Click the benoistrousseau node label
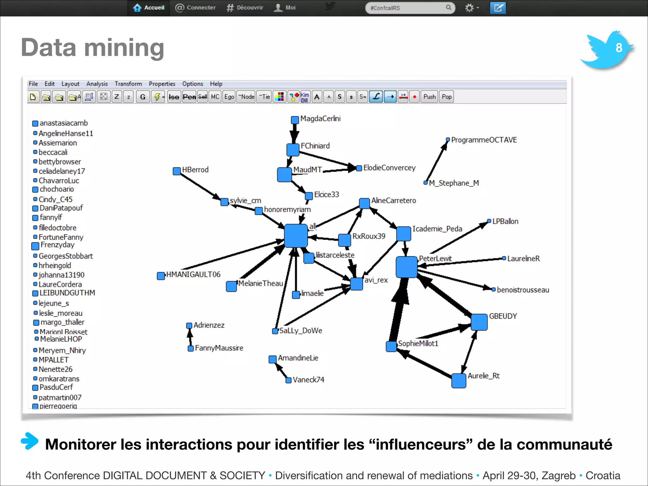The image size is (648, 486). pos(523,290)
